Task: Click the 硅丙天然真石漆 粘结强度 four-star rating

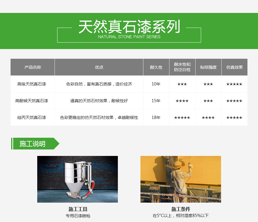Action: tap(208, 118)
